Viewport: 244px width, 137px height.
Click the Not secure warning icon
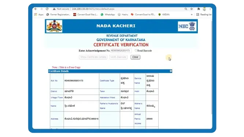point(54,9)
